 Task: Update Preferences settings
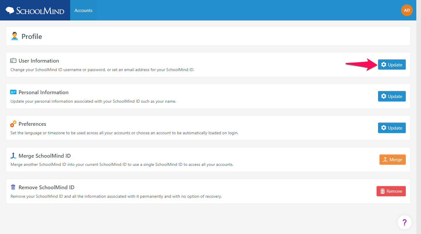pyautogui.click(x=392, y=128)
